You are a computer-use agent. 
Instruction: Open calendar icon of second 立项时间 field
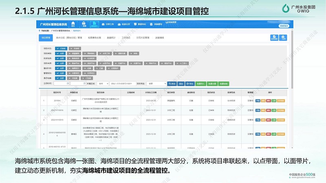[x=84, y=84]
